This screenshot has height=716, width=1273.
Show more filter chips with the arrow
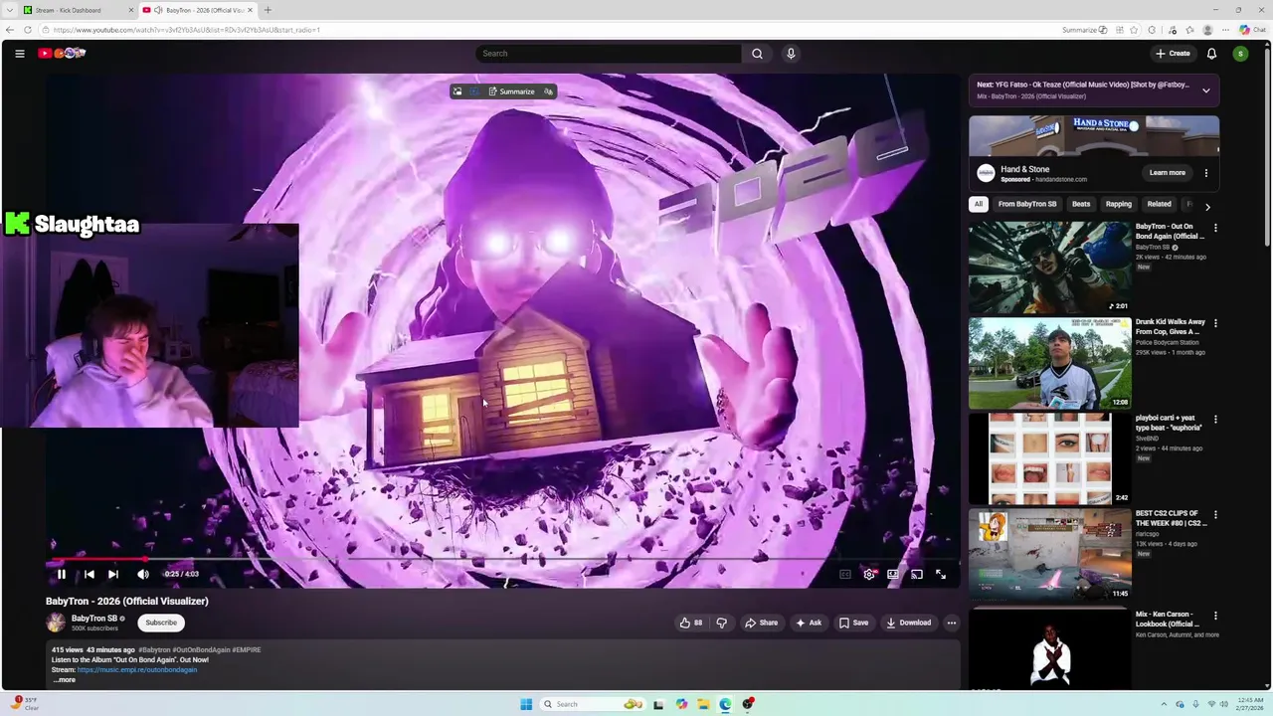pos(1207,206)
